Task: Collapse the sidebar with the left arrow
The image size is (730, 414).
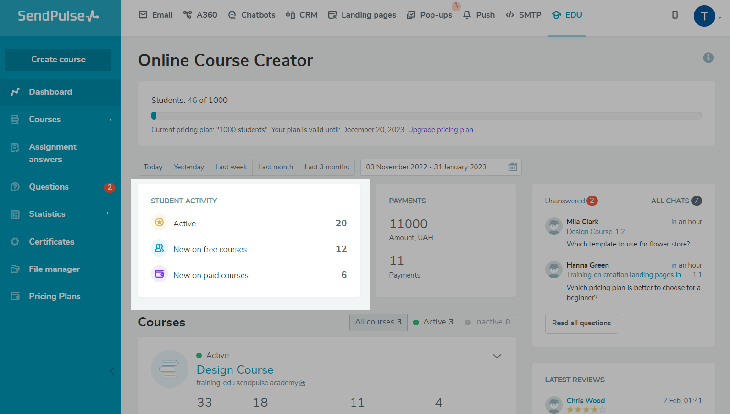Action: point(111,371)
